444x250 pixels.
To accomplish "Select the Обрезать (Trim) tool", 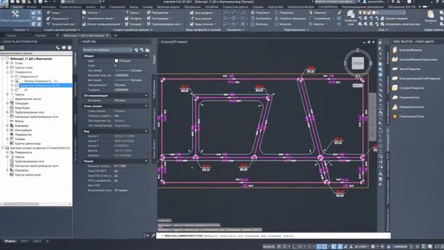I will 319,12.
